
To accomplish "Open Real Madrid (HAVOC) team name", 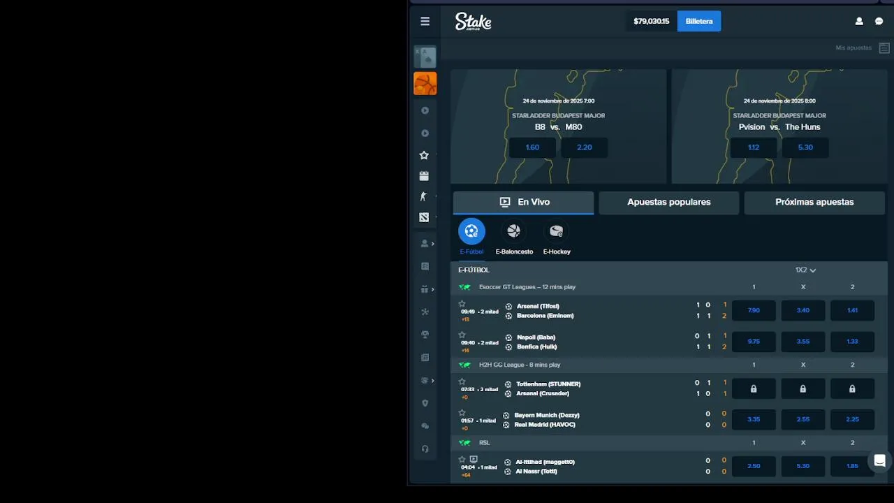I will 545,425.
